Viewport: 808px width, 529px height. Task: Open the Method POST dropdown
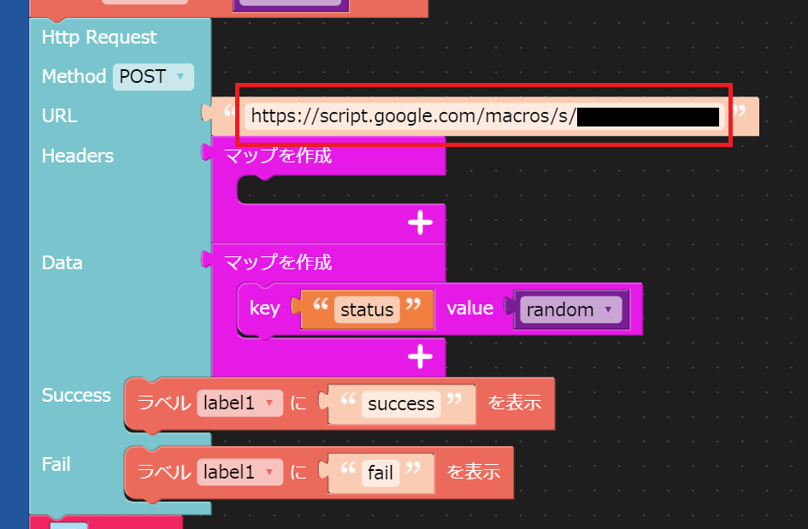154,77
